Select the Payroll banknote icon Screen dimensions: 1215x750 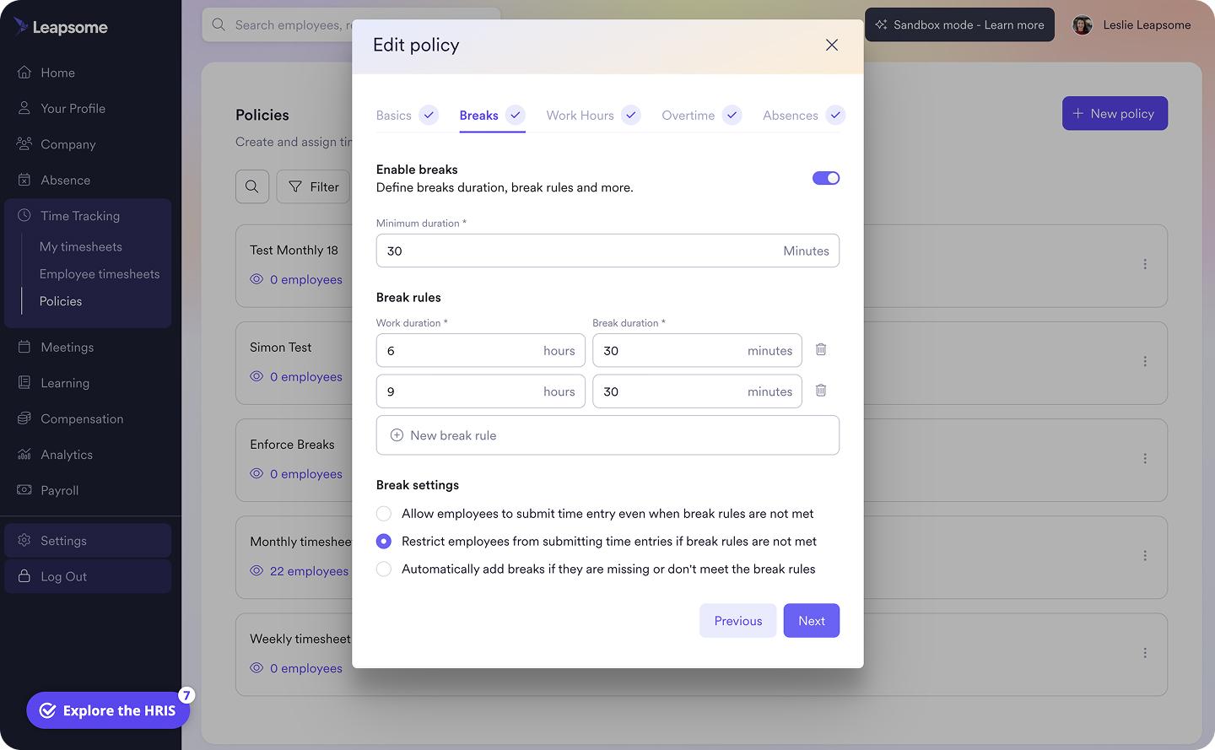click(24, 490)
